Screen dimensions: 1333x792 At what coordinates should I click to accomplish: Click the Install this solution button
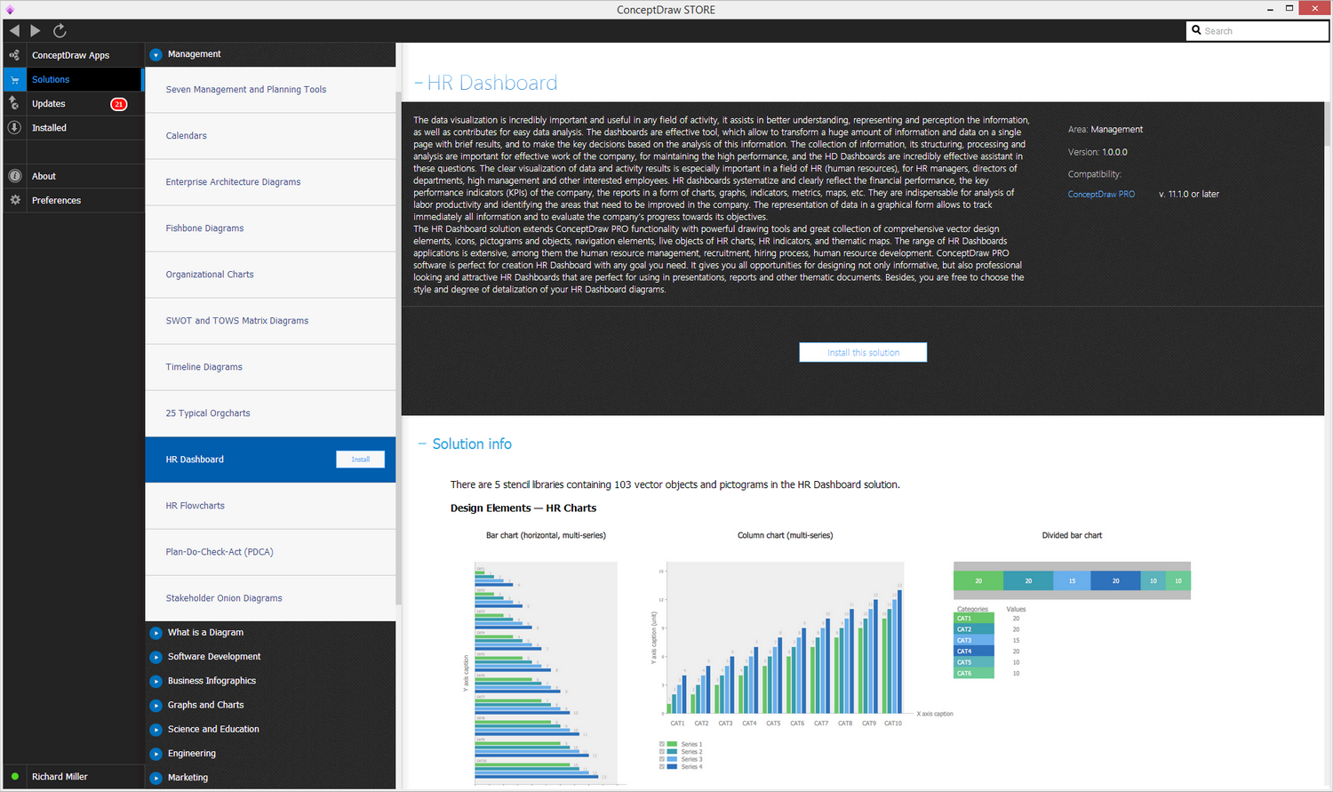[863, 353]
